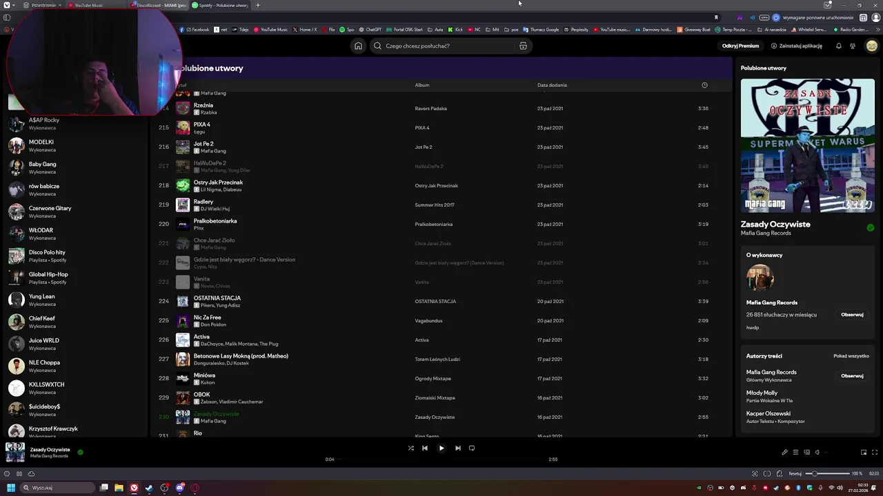Toggle liked checkmark next to Now Playing title

[x=80, y=452]
